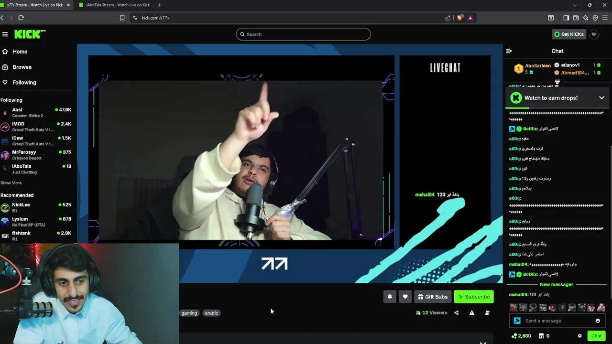Image resolution: width=612 pixels, height=344 pixels.
Task: Close the panel below stream info
Action: point(483,342)
